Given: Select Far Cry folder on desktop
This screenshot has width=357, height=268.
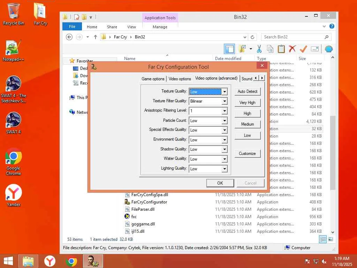Looking at the screenshot, I should point(40,14).
